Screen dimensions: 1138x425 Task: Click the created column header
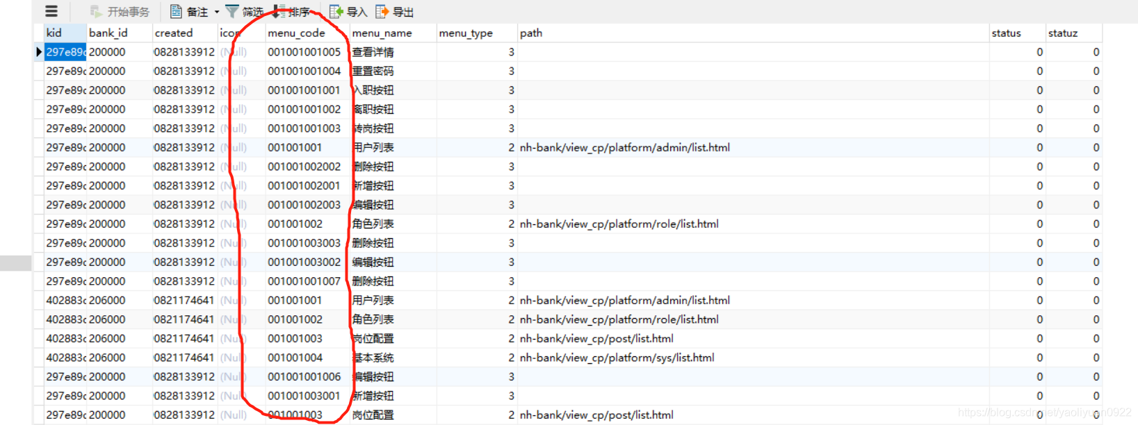click(184, 33)
